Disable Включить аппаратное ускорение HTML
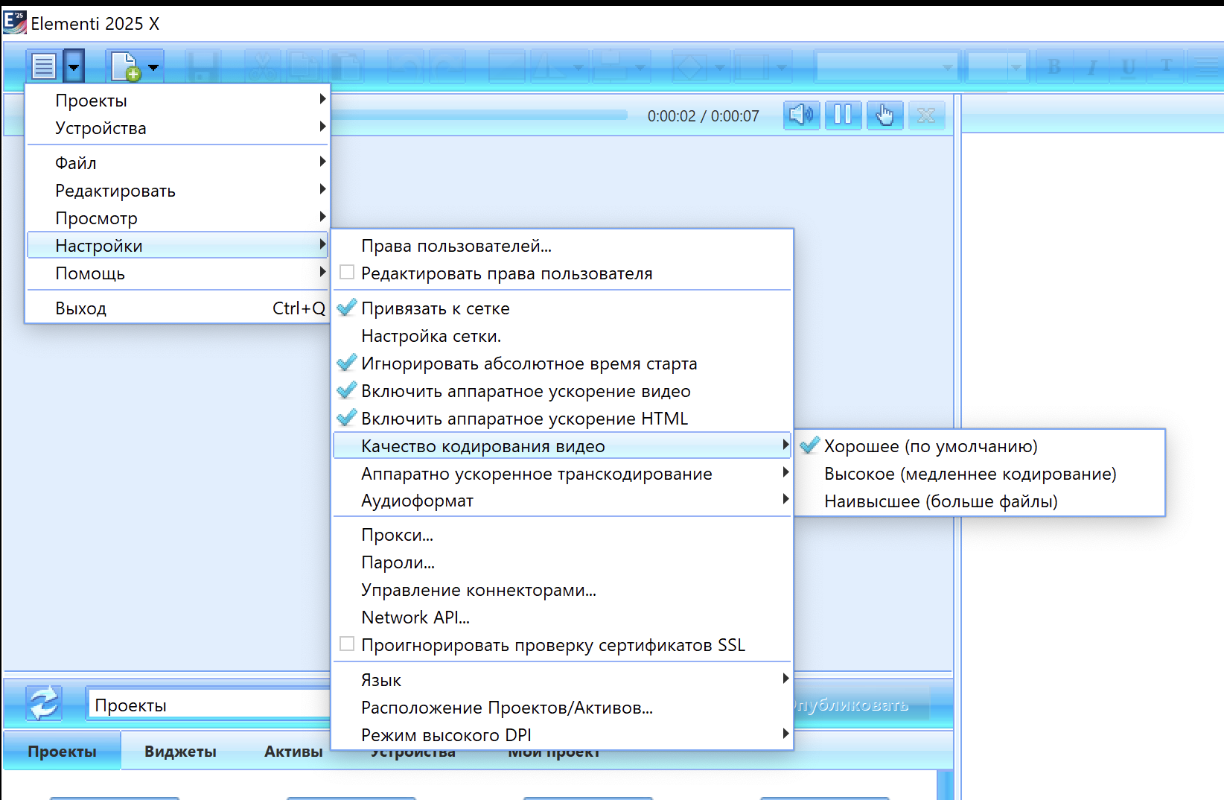 (x=562, y=419)
